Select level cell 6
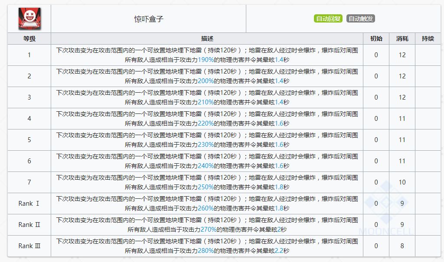This screenshot has height=262, width=444. [29, 161]
